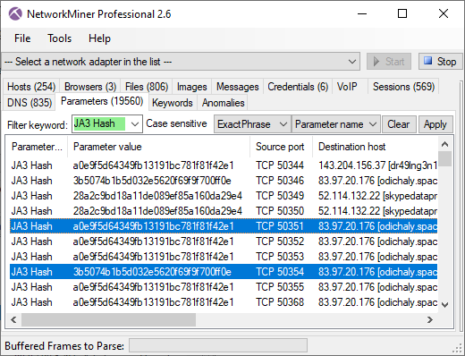Viewport: 465px width, 356px height.
Task: Click the scroll down arrow of the list
Action: point(444,305)
